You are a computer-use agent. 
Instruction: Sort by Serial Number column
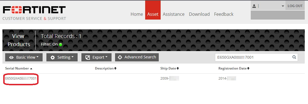click(19, 68)
